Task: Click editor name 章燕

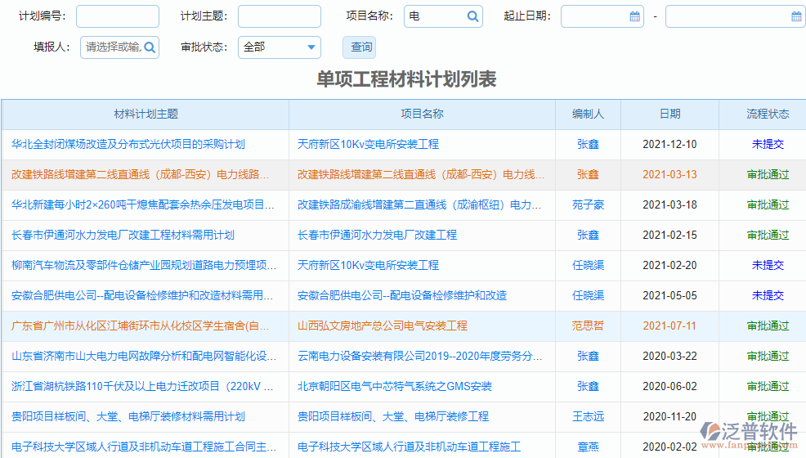Action: pos(588,447)
